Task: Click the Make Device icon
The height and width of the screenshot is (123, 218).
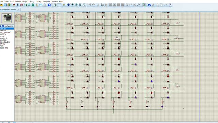Action: click(131, 5)
